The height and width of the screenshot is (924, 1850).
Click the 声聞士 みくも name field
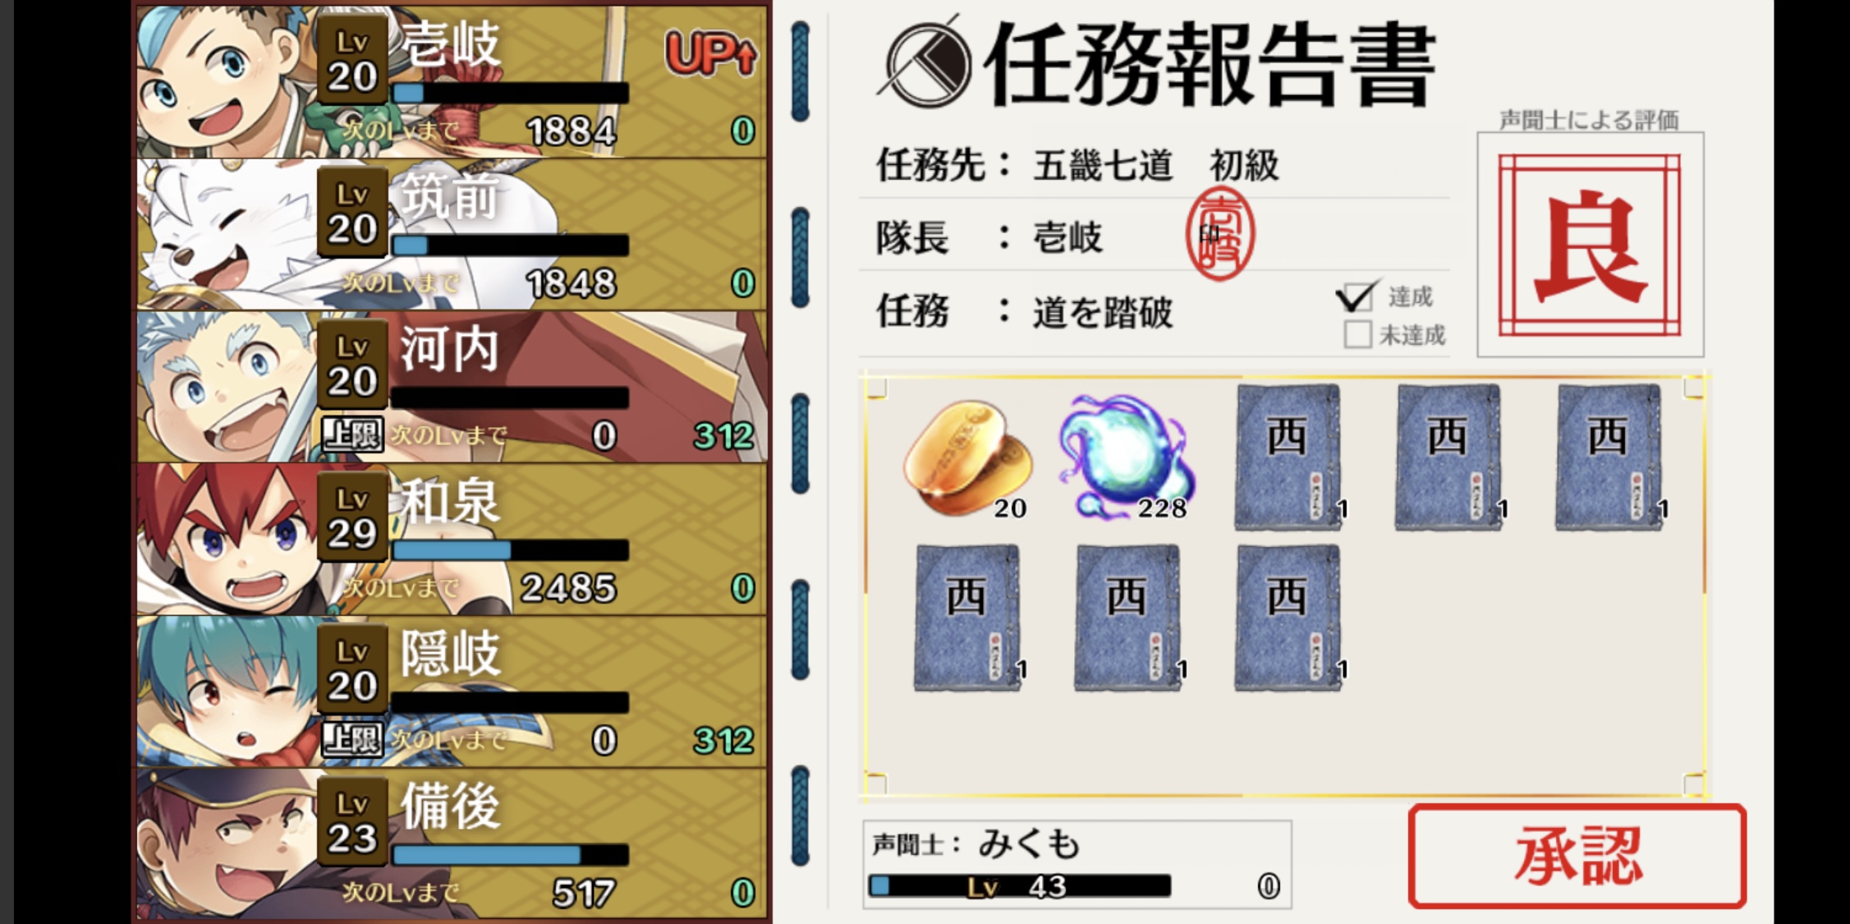click(x=1076, y=844)
